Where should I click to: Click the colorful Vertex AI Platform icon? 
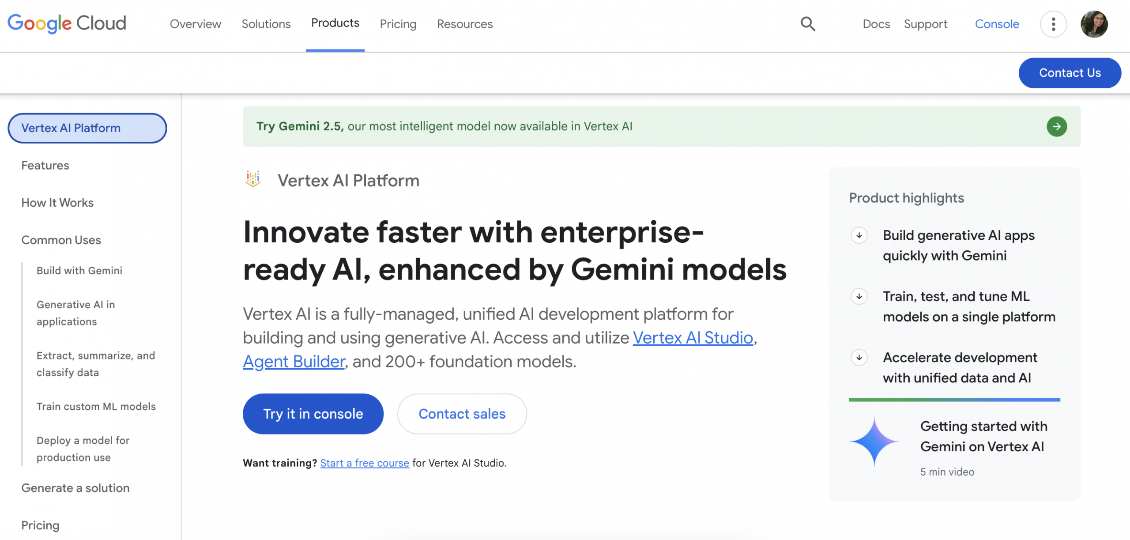tap(253, 179)
